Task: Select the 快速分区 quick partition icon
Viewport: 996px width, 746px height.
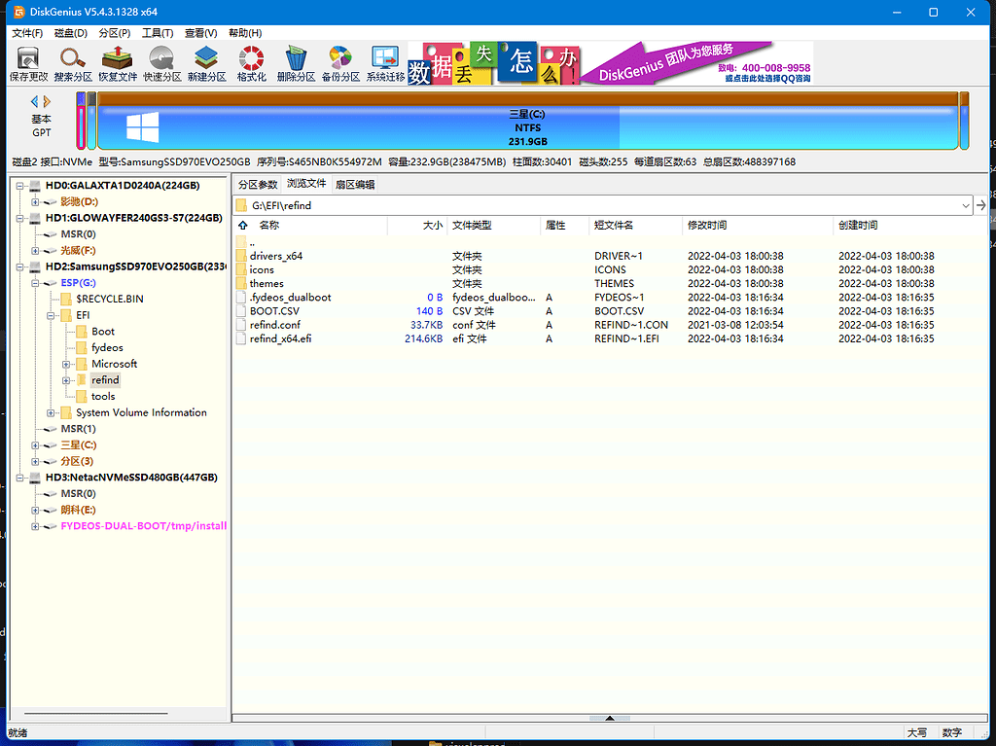Action: (161, 63)
